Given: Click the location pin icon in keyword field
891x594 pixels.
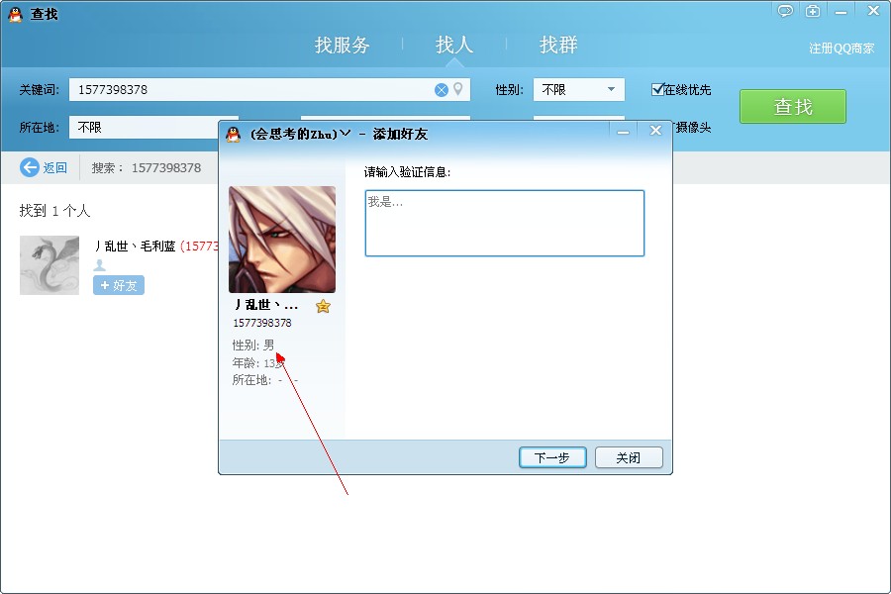Looking at the screenshot, I should pos(457,90).
